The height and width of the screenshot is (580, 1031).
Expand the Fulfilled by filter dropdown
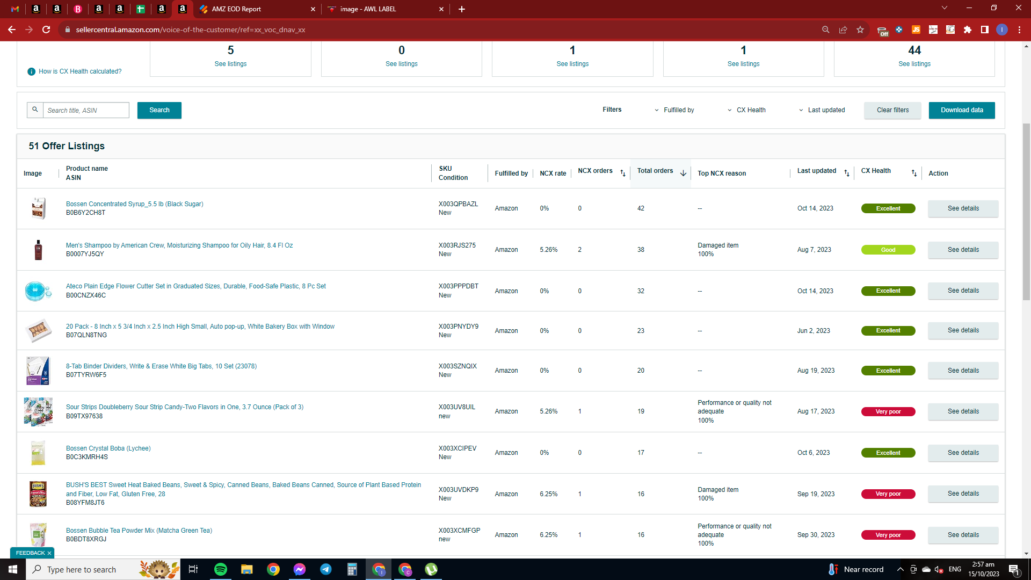[x=674, y=110]
